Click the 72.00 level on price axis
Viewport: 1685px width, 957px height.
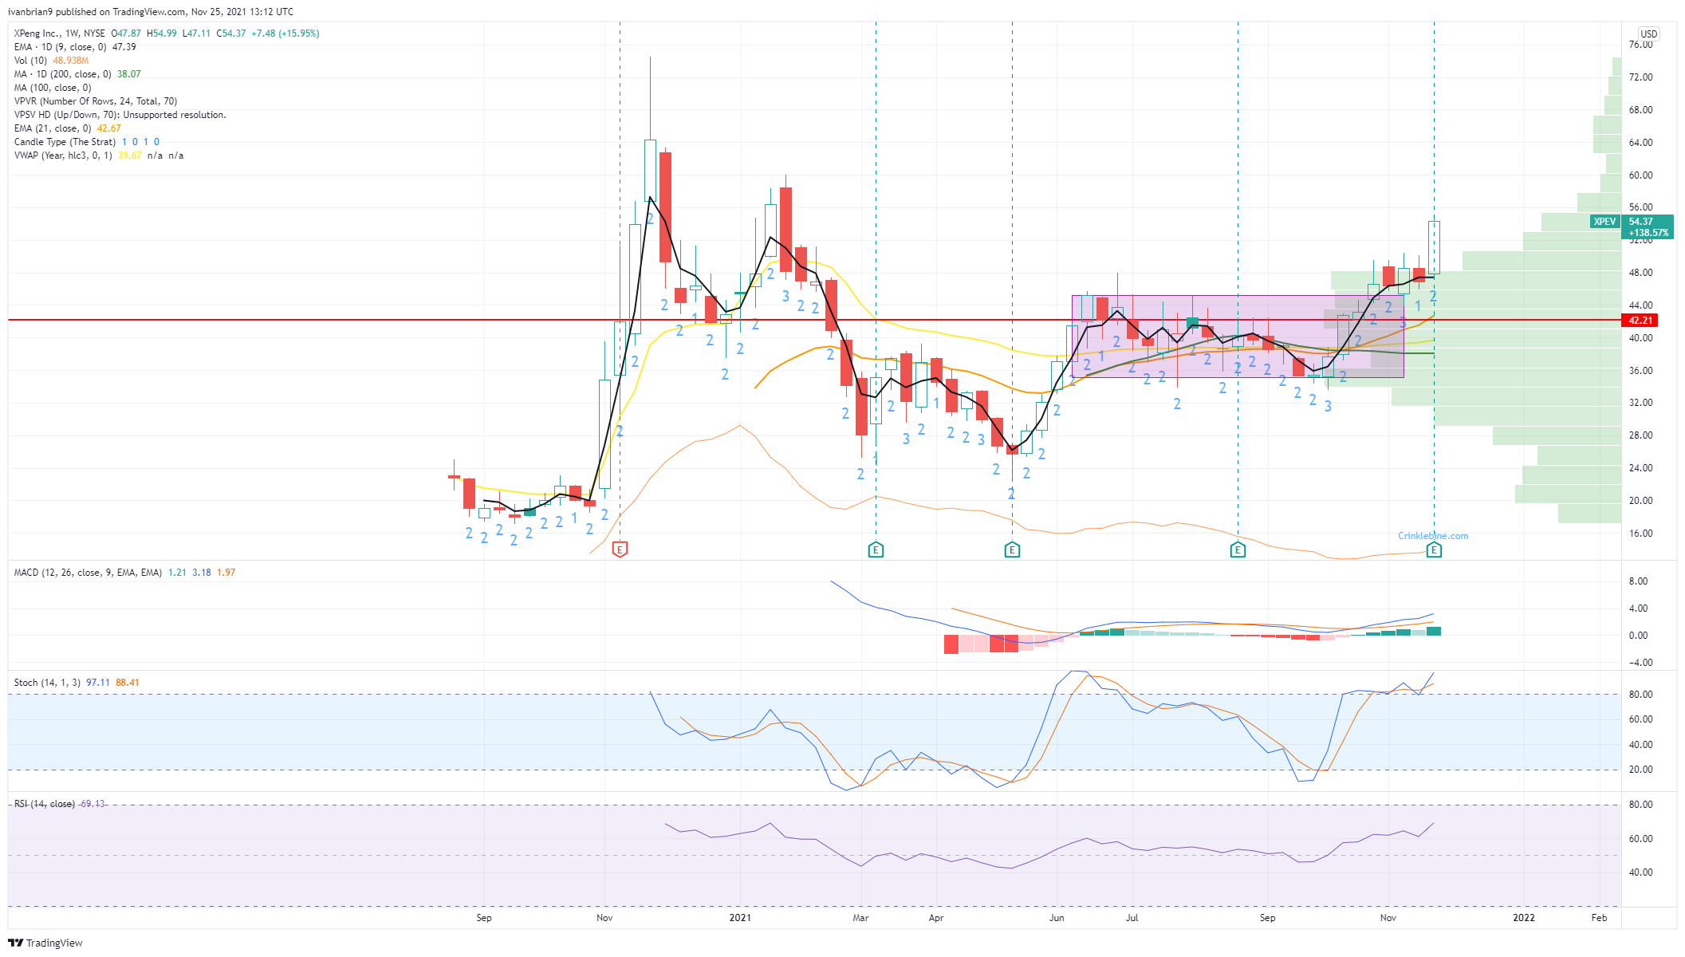tap(1640, 77)
